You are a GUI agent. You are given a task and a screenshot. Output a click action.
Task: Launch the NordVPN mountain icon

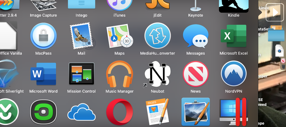(x=234, y=74)
